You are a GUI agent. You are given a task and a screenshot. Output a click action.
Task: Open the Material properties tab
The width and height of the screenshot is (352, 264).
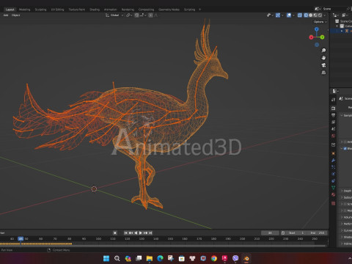[333, 194]
